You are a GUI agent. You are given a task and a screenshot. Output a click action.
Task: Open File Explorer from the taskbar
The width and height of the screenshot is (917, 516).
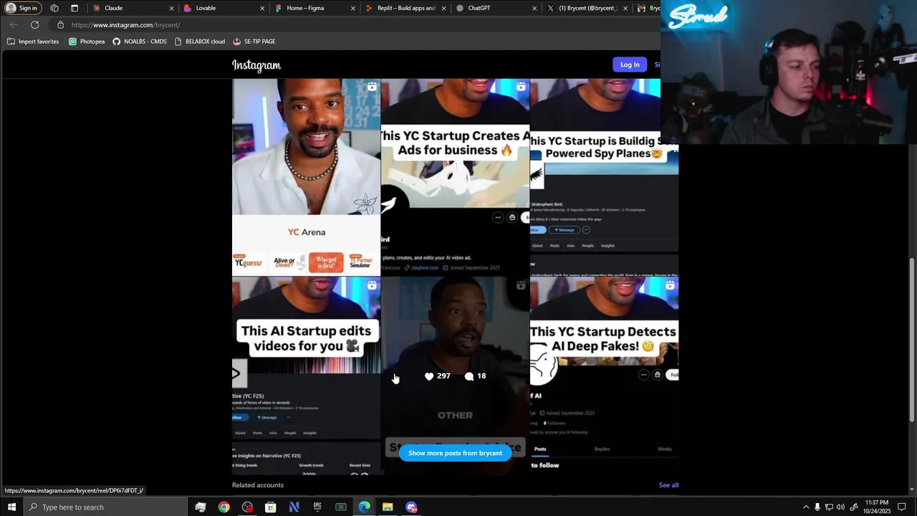[x=388, y=507]
